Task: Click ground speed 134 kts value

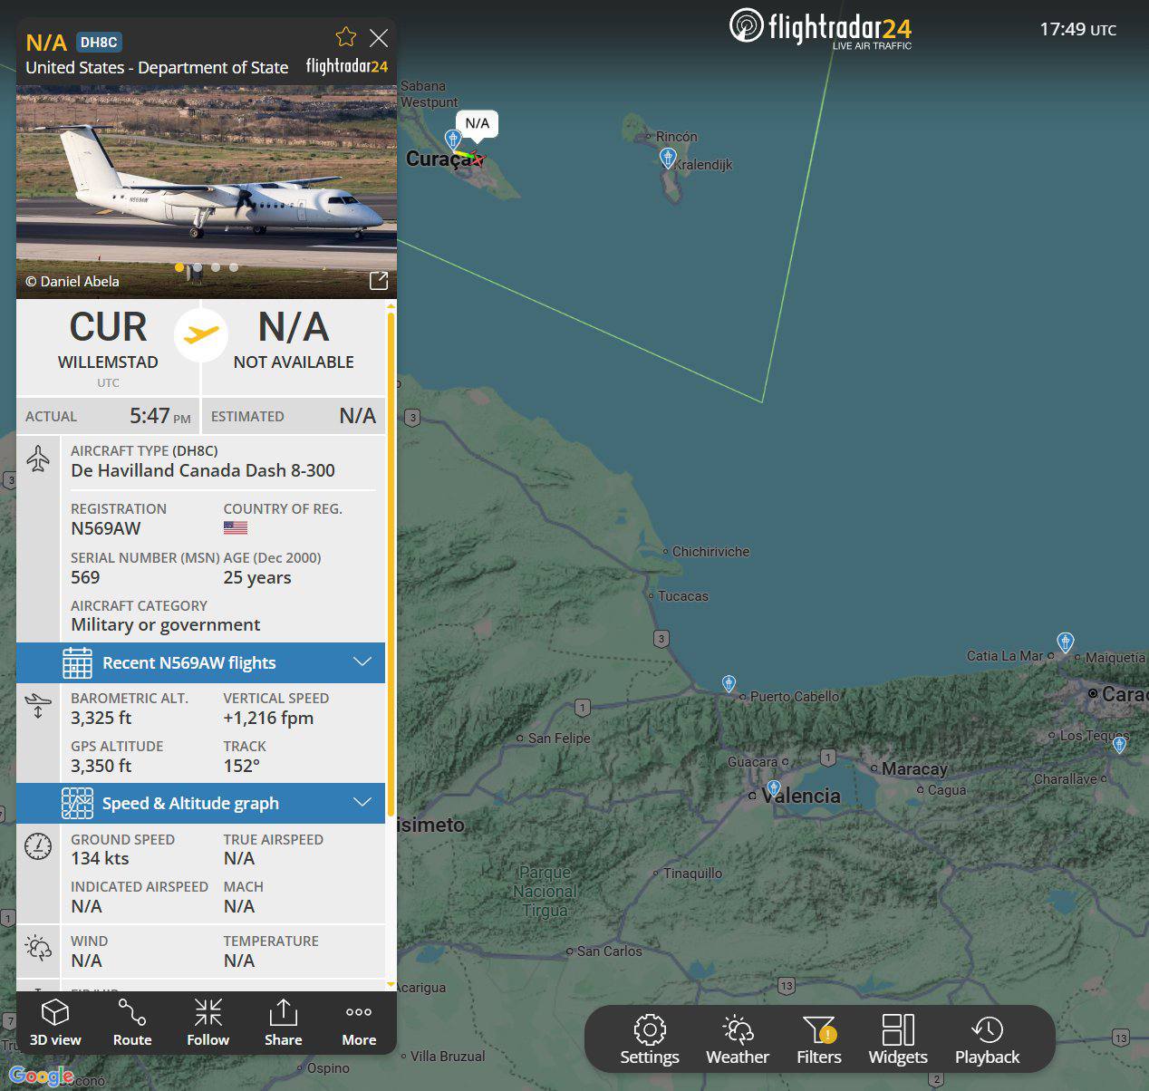Action: 100,858
